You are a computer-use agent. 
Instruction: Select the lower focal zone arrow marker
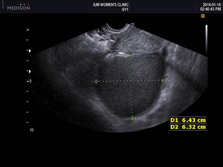click(30, 72)
